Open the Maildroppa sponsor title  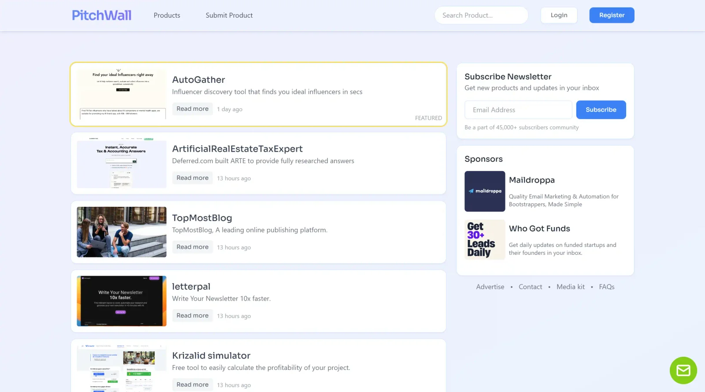pyautogui.click(x=531, y=180)
